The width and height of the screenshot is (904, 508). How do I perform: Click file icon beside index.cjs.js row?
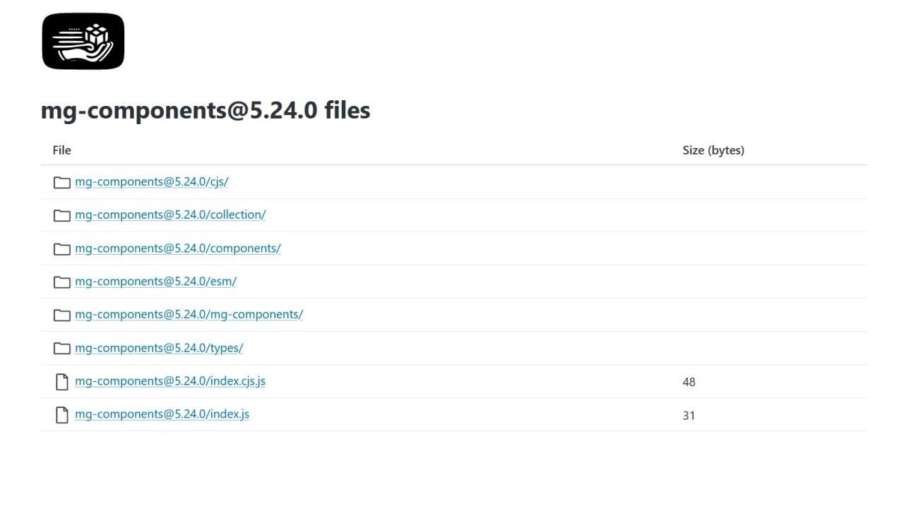tap(62, 382)
